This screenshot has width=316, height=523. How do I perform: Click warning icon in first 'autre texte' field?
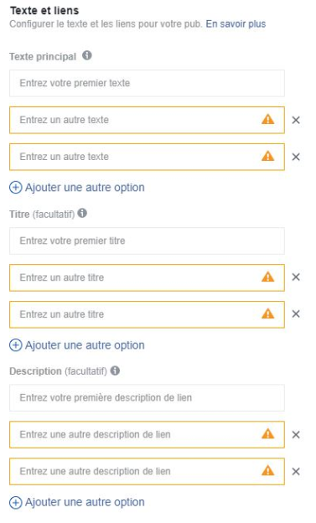click(267, 119)
